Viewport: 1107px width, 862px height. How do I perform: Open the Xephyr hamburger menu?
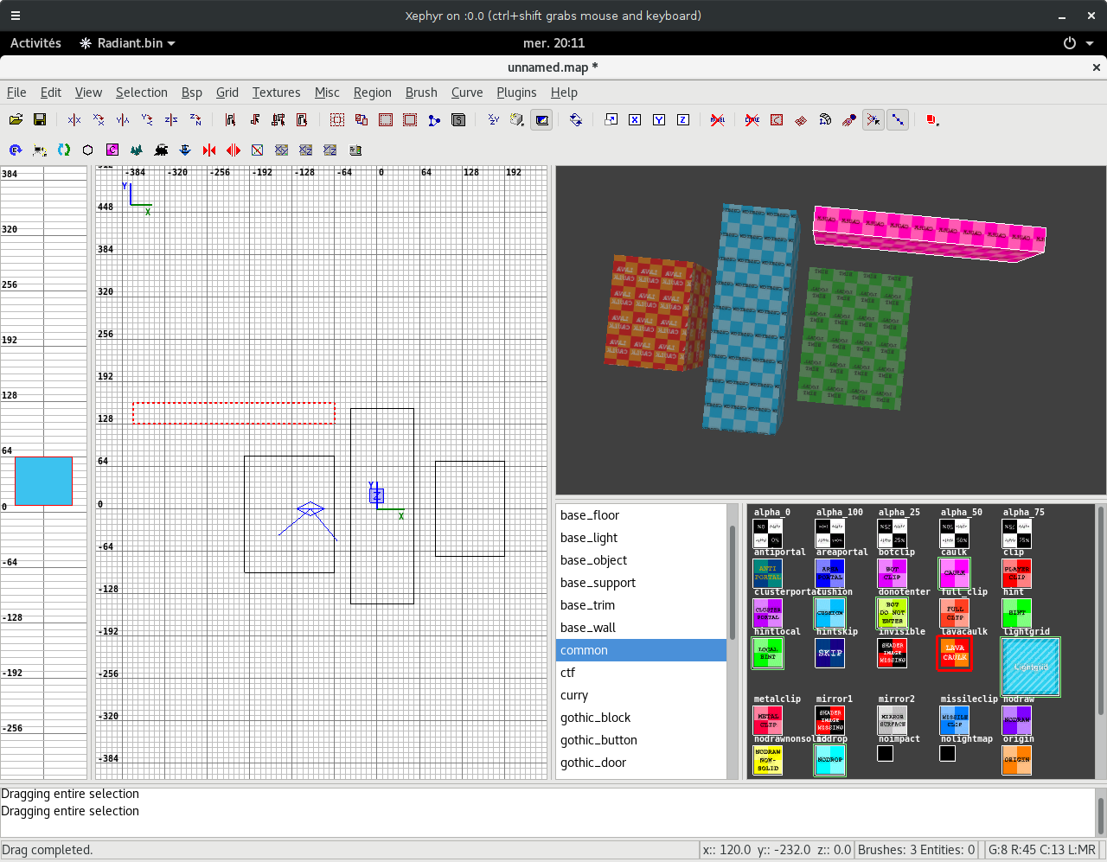click(15, 15)
